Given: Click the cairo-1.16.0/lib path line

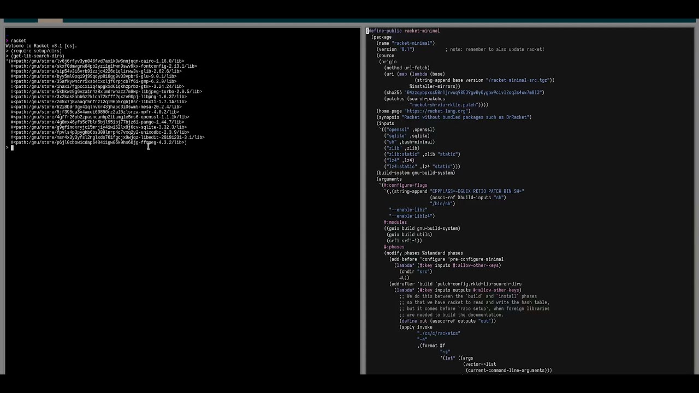Looking at the screenshot, I should [95, 61].
